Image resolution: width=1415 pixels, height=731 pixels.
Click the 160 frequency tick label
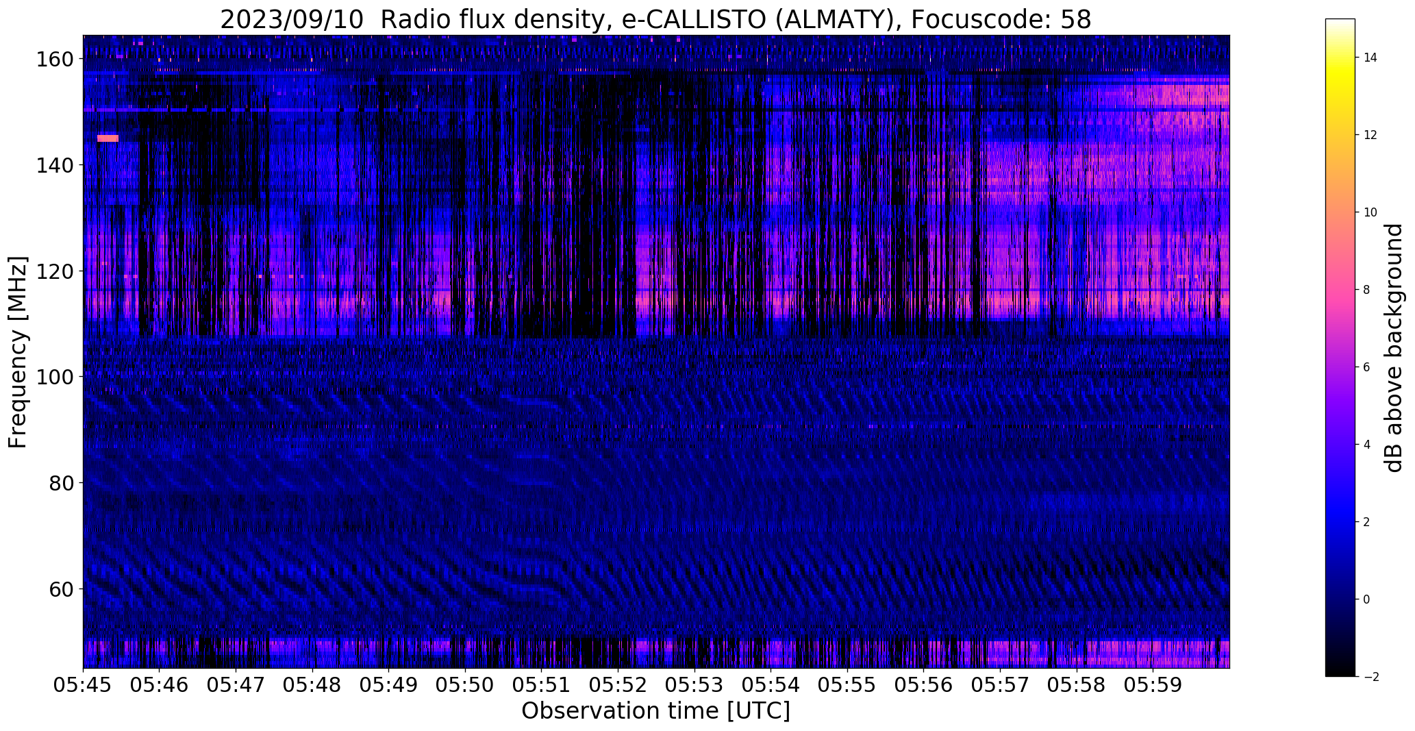[54, 60]
